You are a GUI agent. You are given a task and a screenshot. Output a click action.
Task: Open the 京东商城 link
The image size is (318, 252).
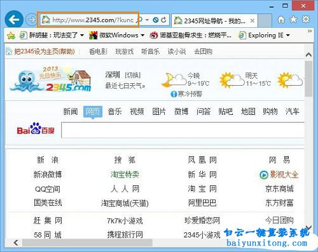279,189
